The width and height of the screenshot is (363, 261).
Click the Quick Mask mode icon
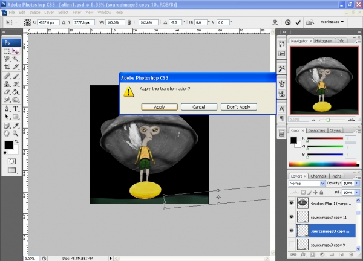(x=11, y=161)
